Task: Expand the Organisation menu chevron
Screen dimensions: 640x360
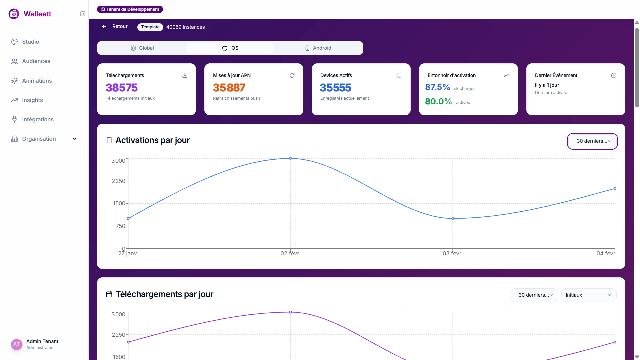Action: (74, 139)
